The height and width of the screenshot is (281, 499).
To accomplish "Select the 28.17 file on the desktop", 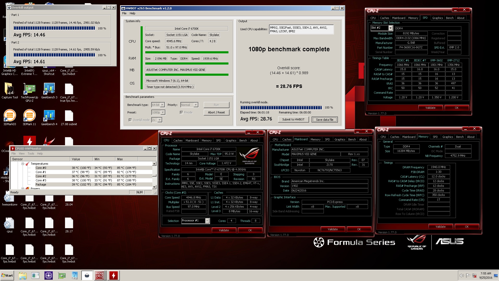I will coord(69,225).
